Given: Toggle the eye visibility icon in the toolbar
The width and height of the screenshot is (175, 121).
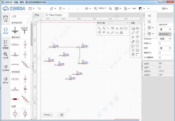Looking at the screenshot, I should [86, 9].
